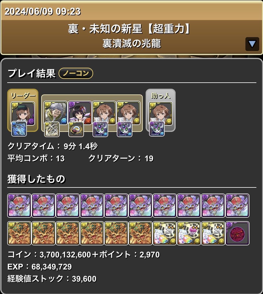Tap the black-haired girl with purple flower
The height and width of the screenshot is (294, 263).
coord(80,113)
